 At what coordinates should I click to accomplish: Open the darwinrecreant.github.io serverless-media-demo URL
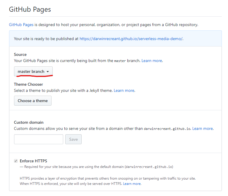131,39
